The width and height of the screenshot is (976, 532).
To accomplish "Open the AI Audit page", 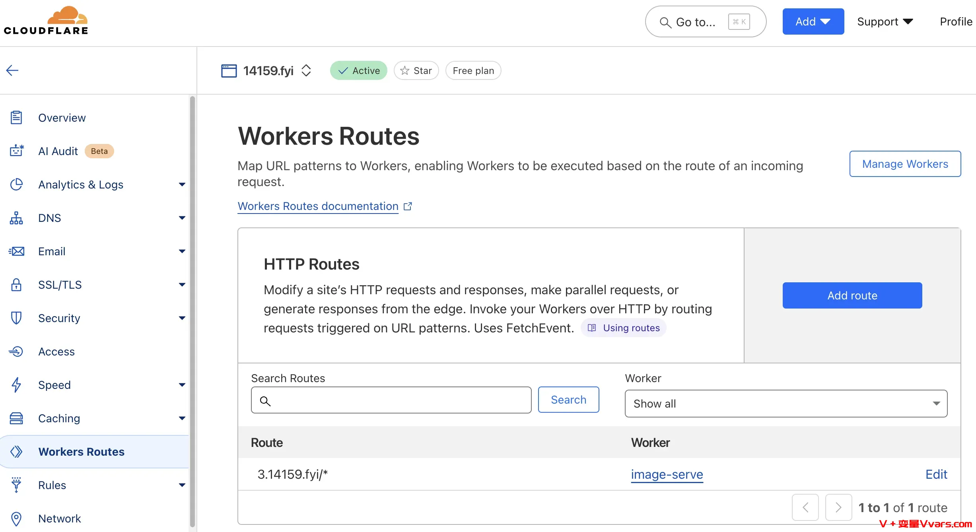I will click(x=58, y=151).
